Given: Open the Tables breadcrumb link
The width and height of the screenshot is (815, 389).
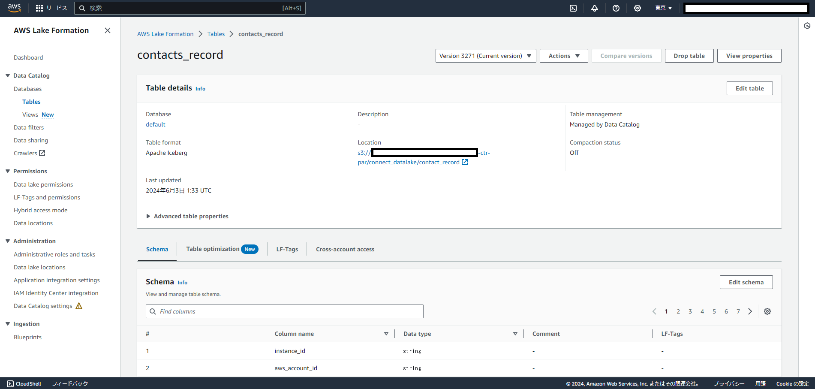Looking at the screenshot, I should [216, 34].
